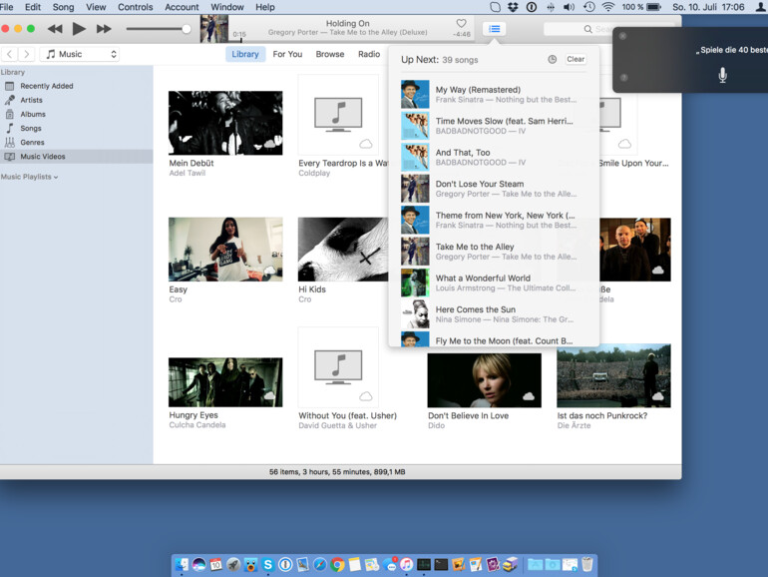Open the Controls menu
768x577 pixels.
(136, 7)
